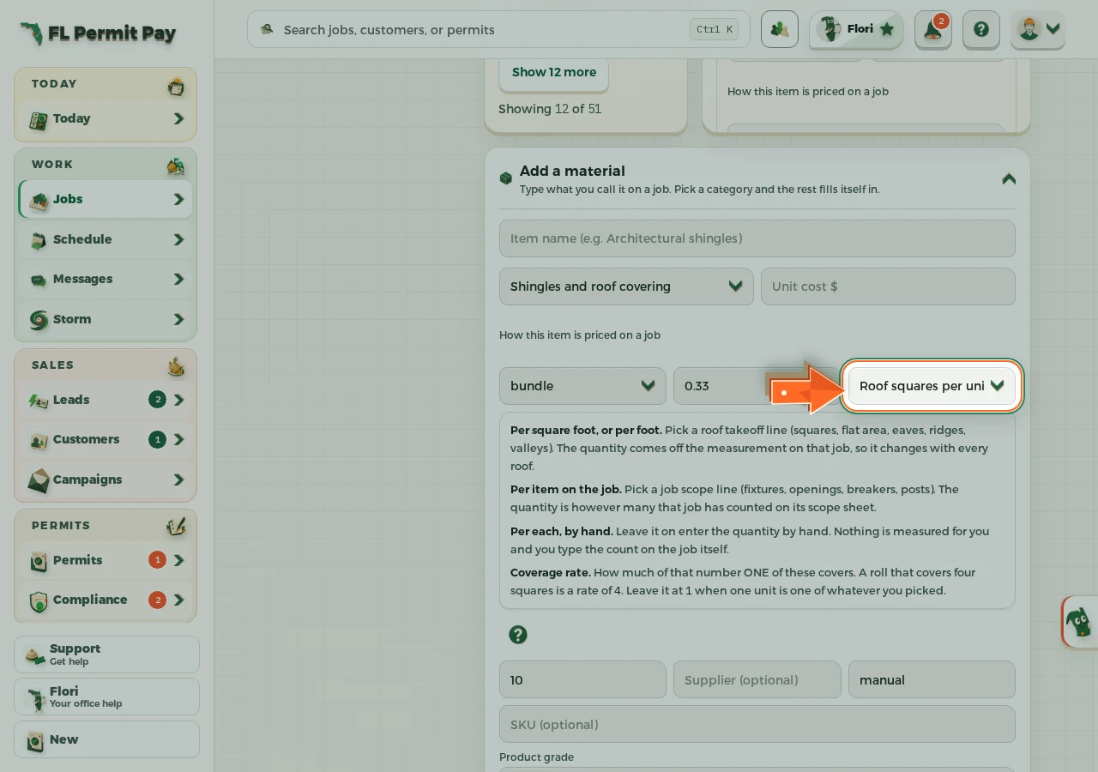
Task: Open the bundle unit dropdown
Action: point(582,386)
